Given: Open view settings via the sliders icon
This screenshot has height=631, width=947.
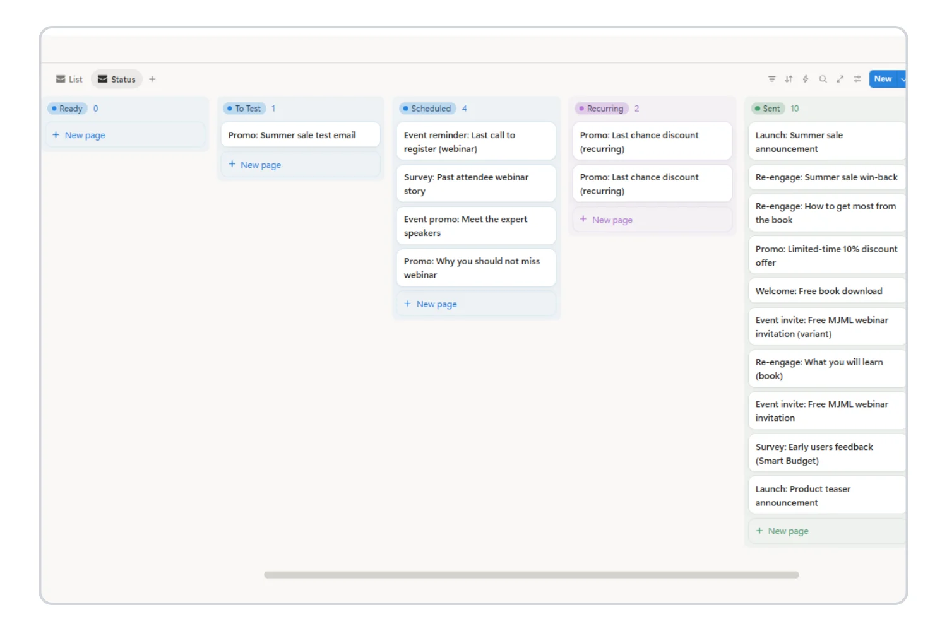Looking at the screenshot, I should pos(857,79).
